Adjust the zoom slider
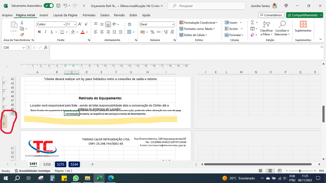The width and height of the screenshot is (326, 183). (x=300, y=171)
